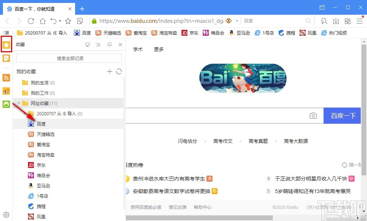The width and height of the screenshot is (367, 221).
Task: Open the 20200707 从 IE 导入 folder in tree
Action: [x=68, y=113]
